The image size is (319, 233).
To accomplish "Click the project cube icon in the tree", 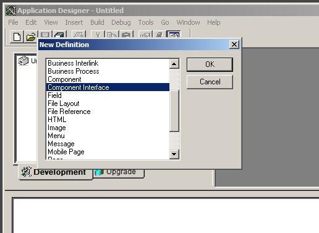I will point(23,61).
